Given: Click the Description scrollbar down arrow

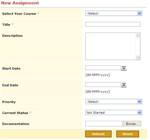Looking at the screenshot, I should tap(138, 57).
